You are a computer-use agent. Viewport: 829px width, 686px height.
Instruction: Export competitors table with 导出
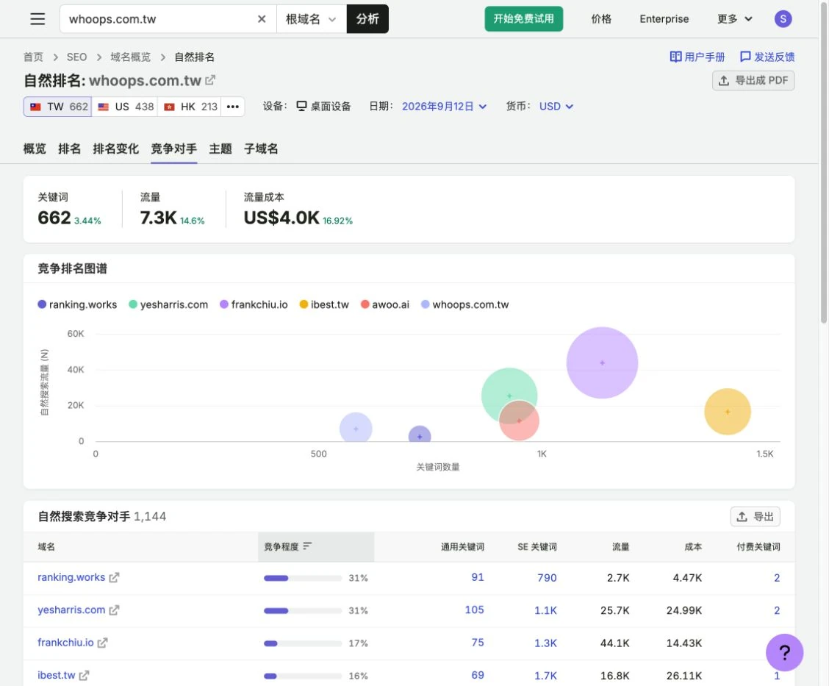pyautogui.click(x=755, y=517)
